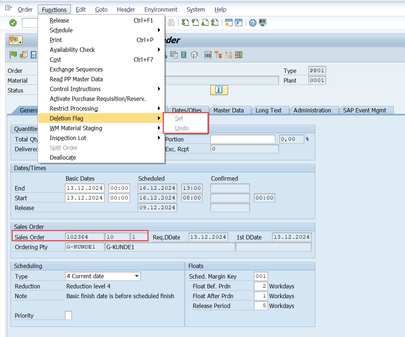This screenshot has height=337, width=405.
Task: Expand the Deletion Flag submenu
Action: [159, 118]
